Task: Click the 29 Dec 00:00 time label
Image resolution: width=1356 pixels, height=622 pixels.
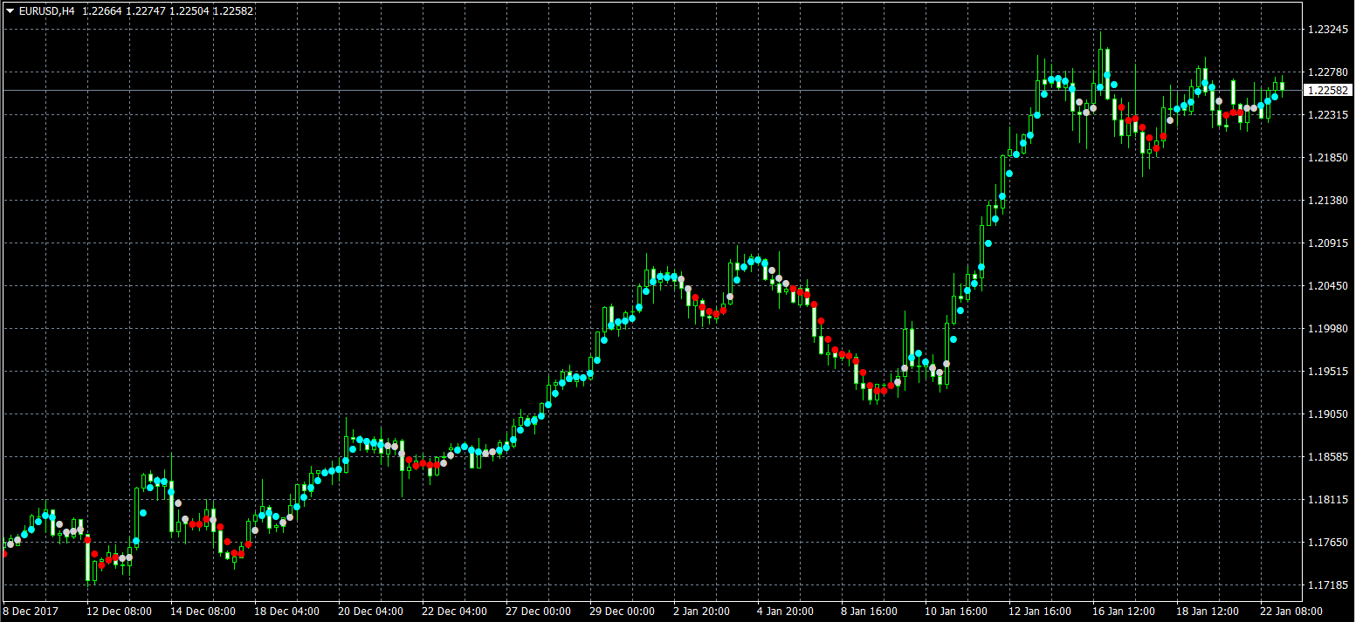Action: [622, 612]
